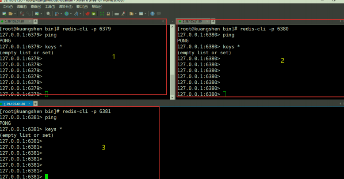Close the tab above the 6380 pane

pos(207,21)
